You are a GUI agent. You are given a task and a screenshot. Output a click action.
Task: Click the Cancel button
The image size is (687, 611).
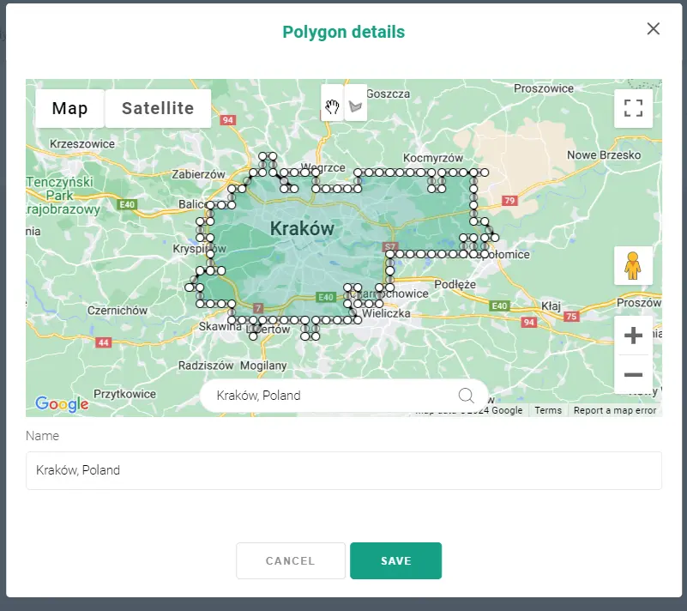point(291,560)
